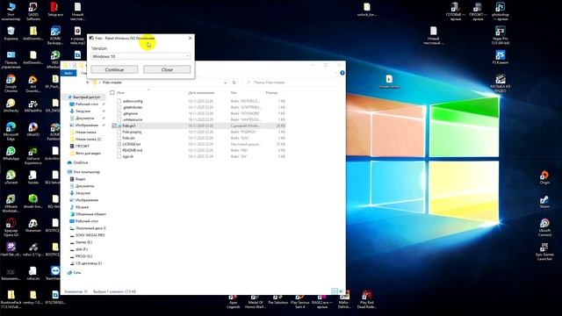Click the blue Explorer help icon
The height and width of the screenshot is (316, 562).
pos(342,73)
